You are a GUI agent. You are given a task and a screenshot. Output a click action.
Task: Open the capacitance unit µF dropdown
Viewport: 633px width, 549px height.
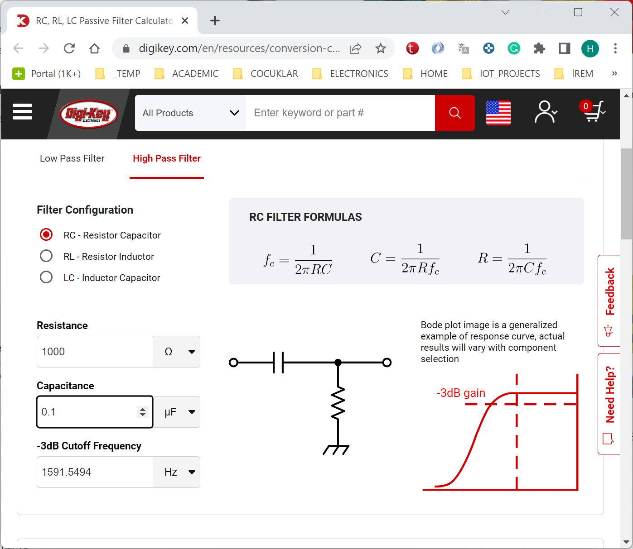(x=177, y=412)
